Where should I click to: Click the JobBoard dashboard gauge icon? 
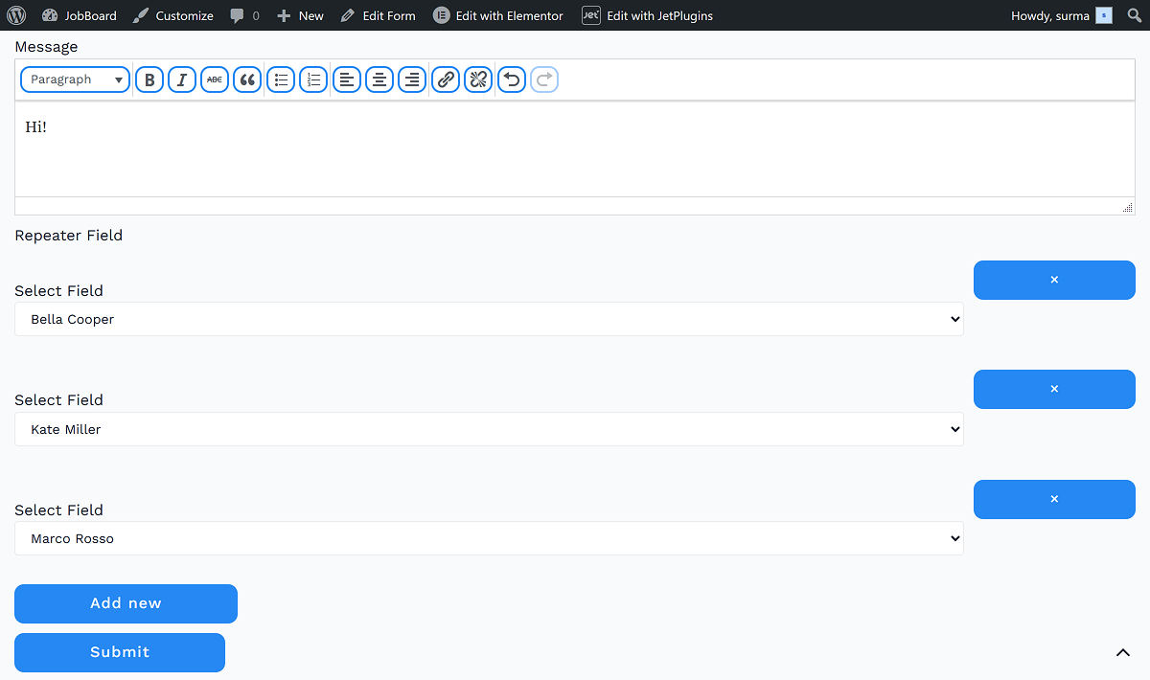[50, 15]
